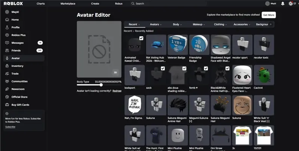Click Mayki profile at sidebar top
Screen dimensions: 299x151
[24, 12]
